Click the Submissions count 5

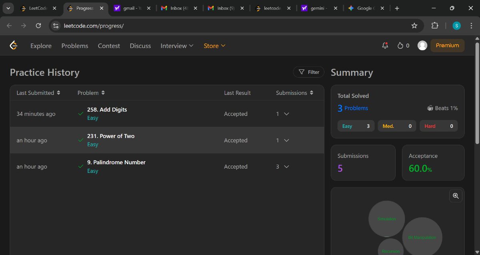[x=340, y=168]
